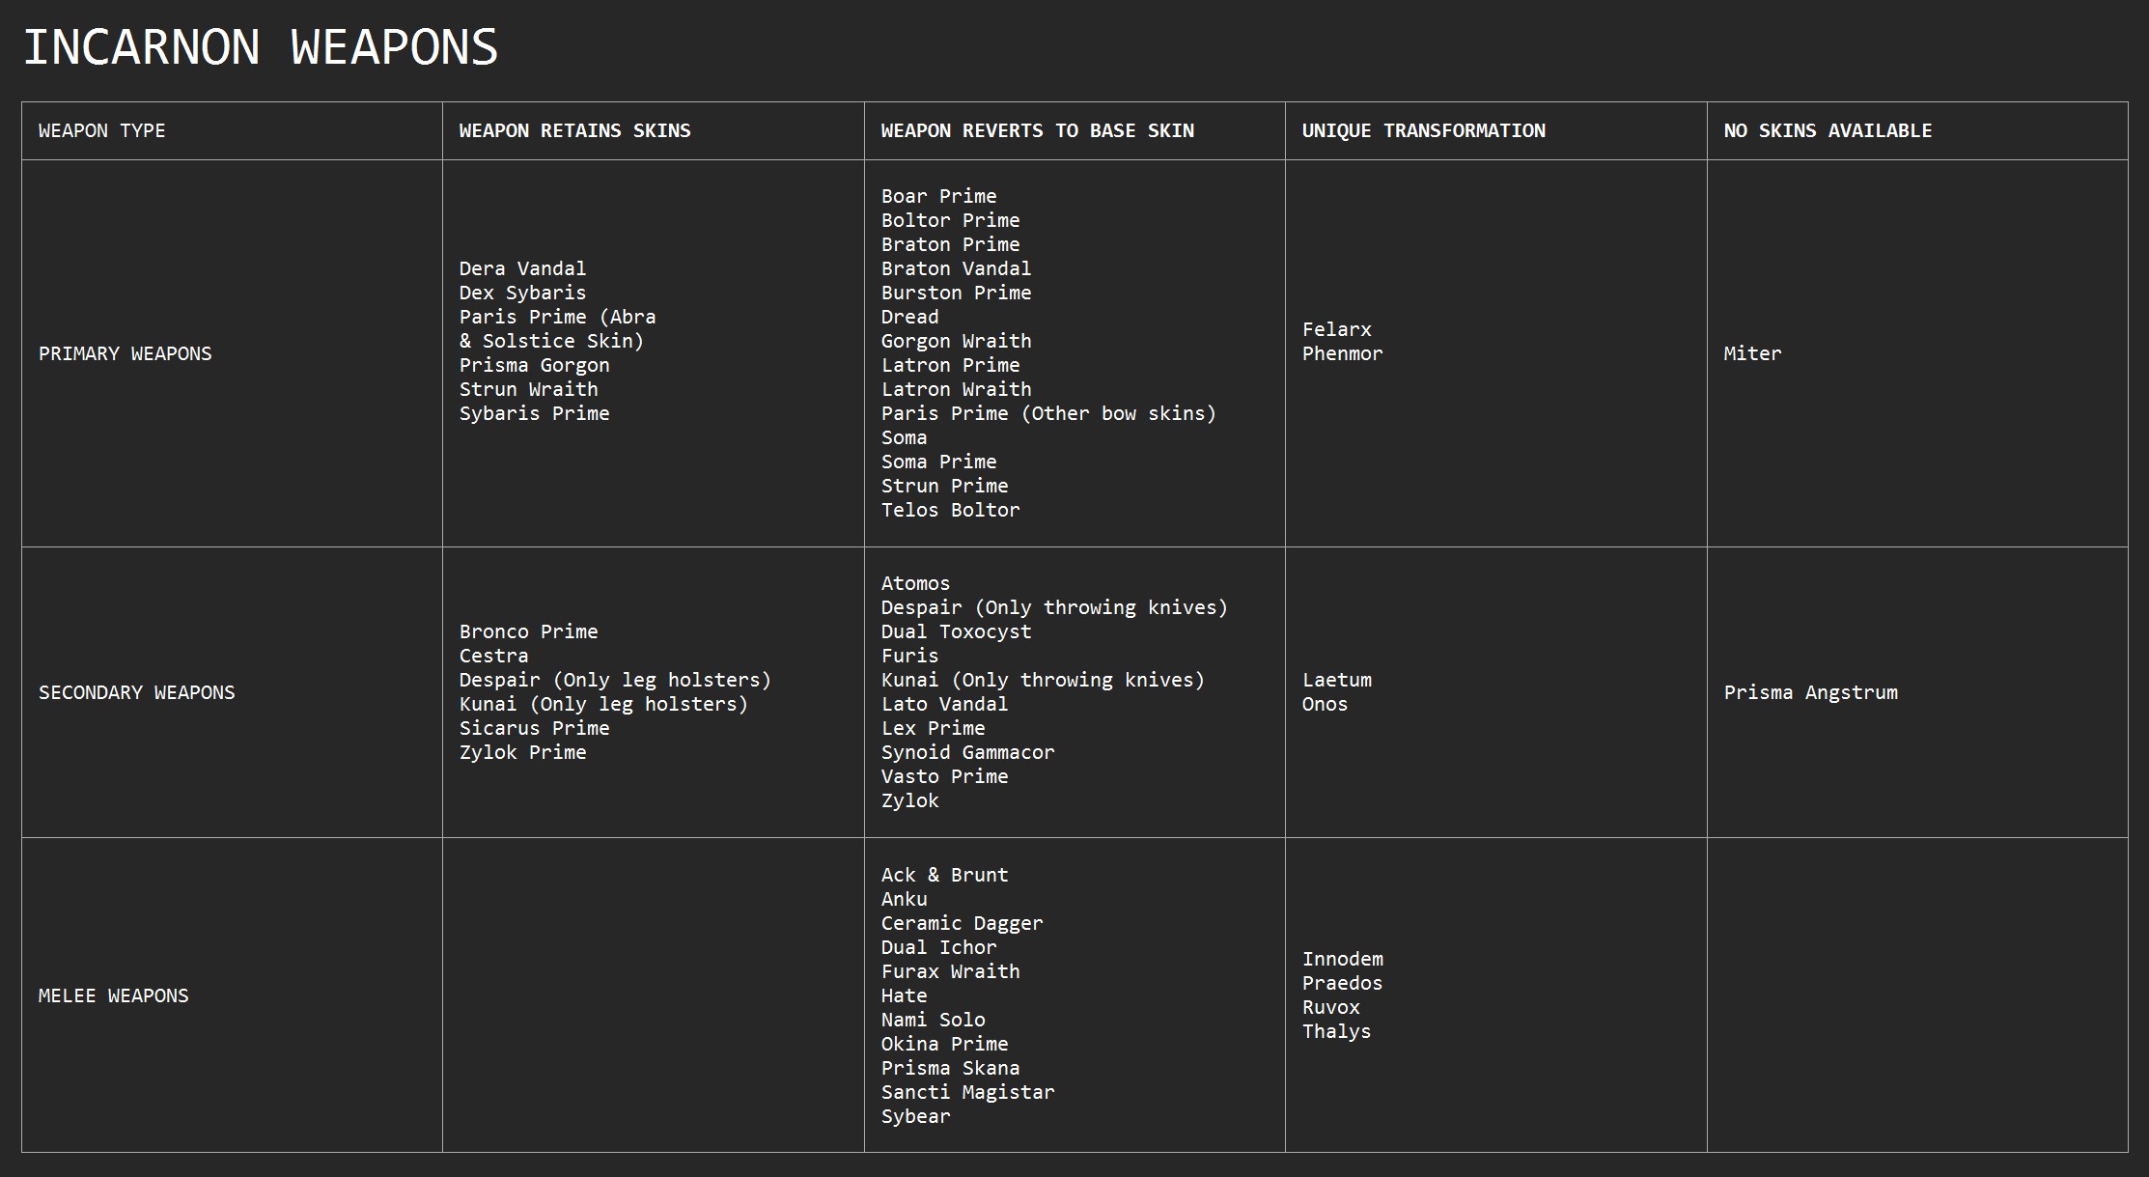Click the Prisma Skana entry
The width and height of the screenshot is (2149, 1177).
(x=950, y=1068)
